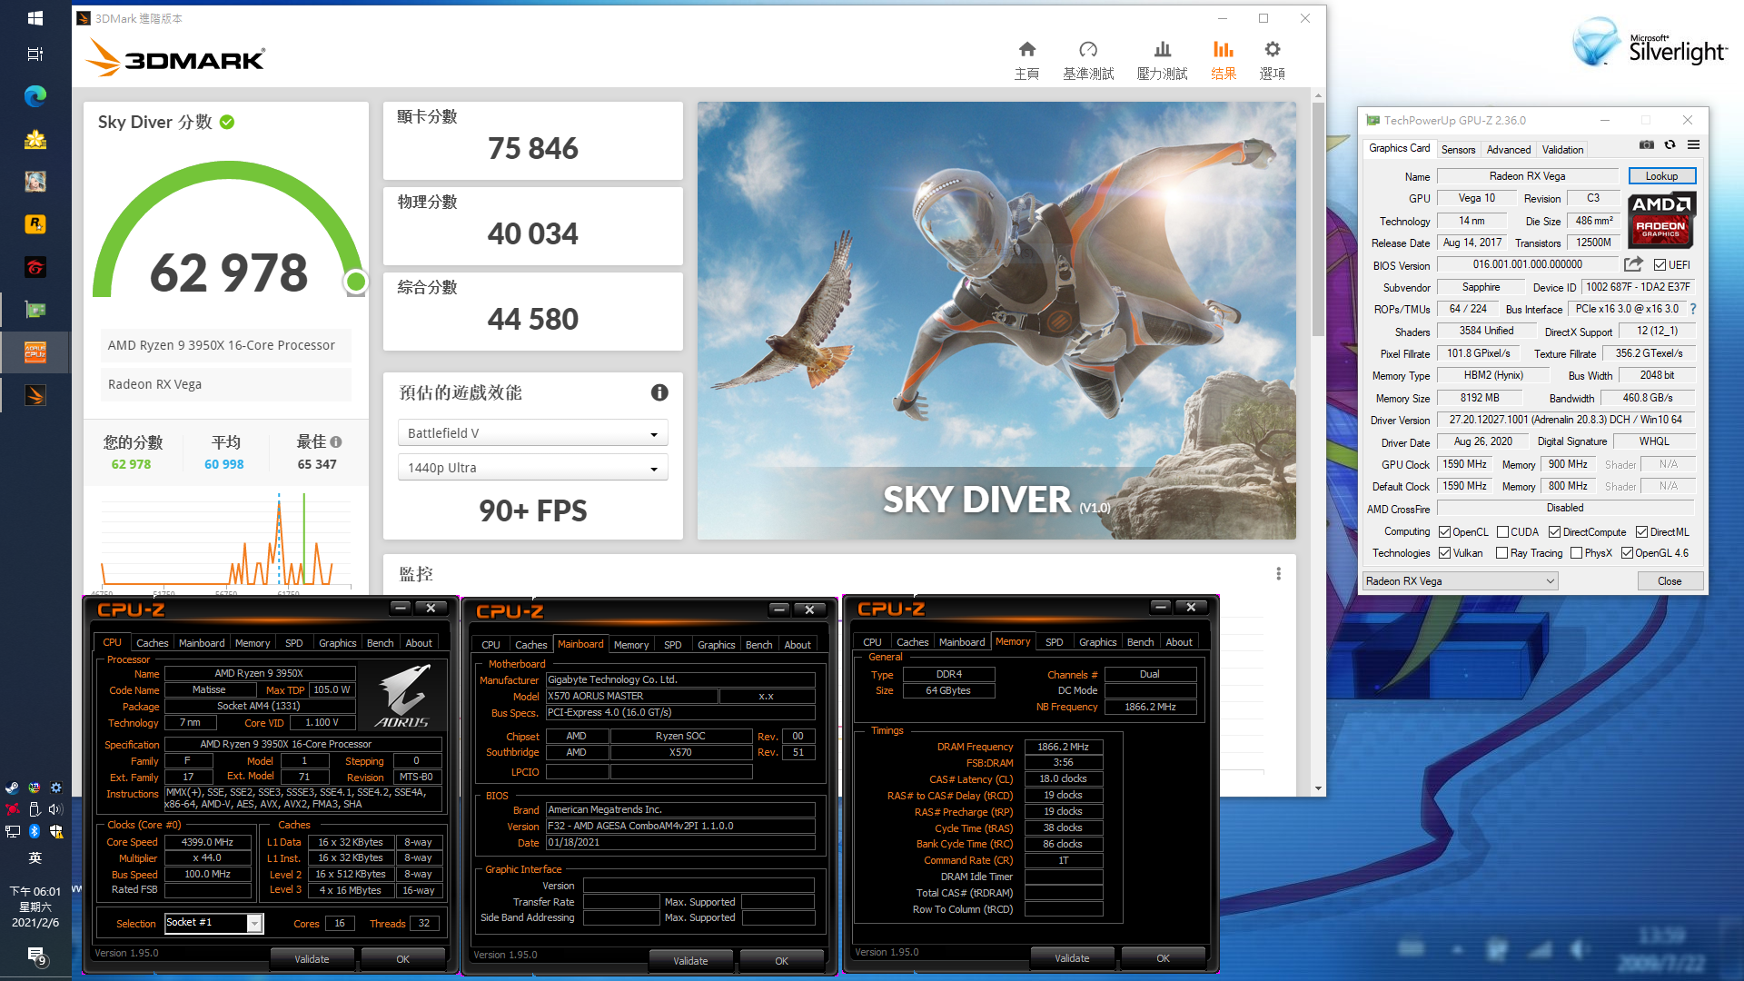This screenshot has height=981, width=1744.
Task: Click the Steam tray icon
Action: [13, 788]
